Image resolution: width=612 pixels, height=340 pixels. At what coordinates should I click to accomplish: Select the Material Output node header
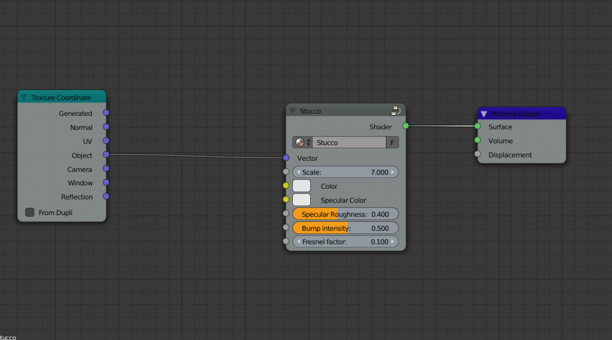pyautogui.click(x=522, y=114)
